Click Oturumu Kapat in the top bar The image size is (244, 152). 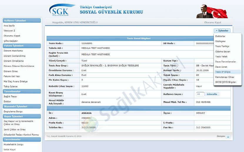(213, 22)
